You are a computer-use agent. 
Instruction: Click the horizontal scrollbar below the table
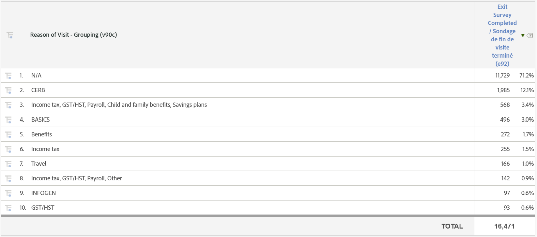click(x=228, y=216)
